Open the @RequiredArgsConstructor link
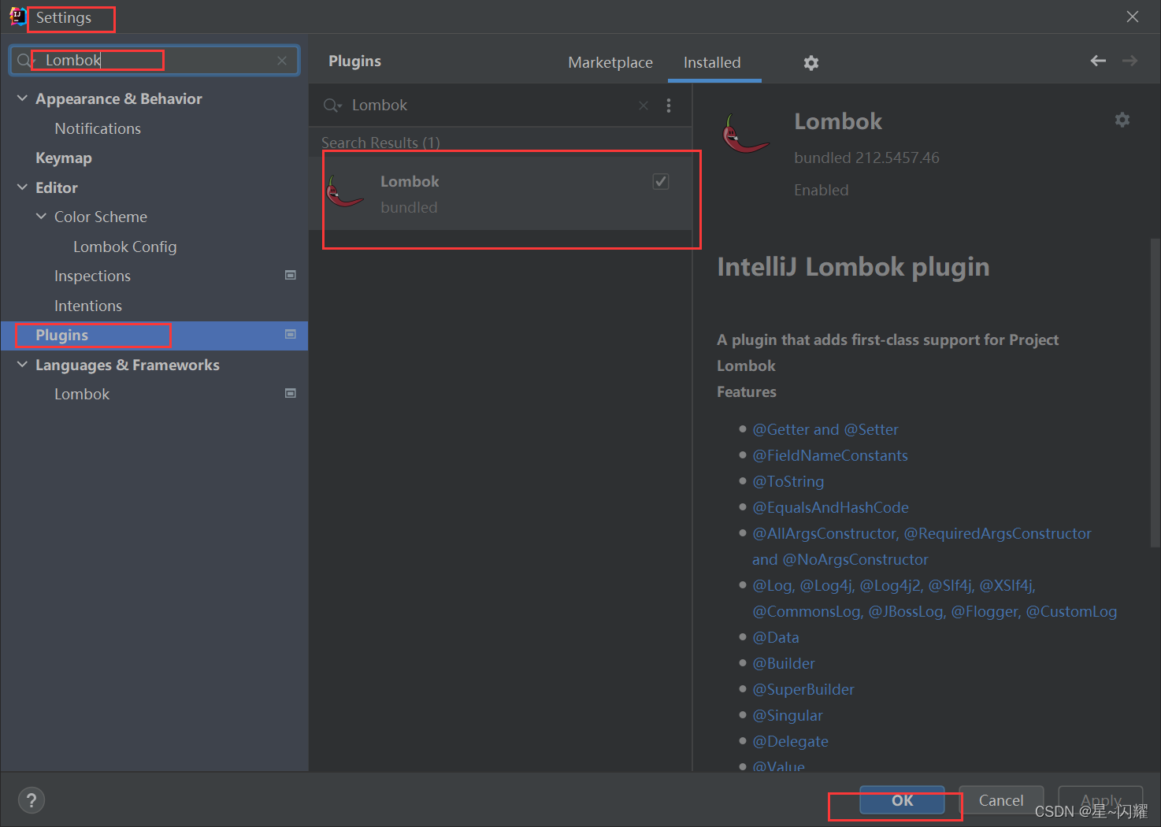The width and height of the screenshot is (1161, 827). [x=998, y=533]
